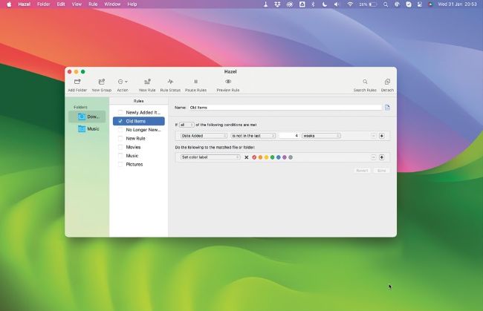Click the rule Name text field
483x311 pixels.
tap(285, 108)
